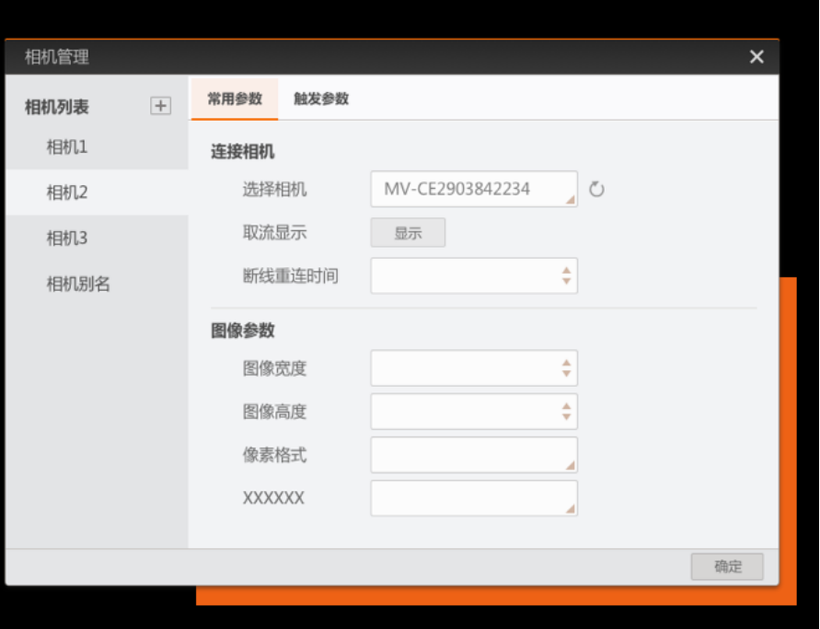
Task: Close the 相机管理 dialog
Action: (x=756, y=56)
